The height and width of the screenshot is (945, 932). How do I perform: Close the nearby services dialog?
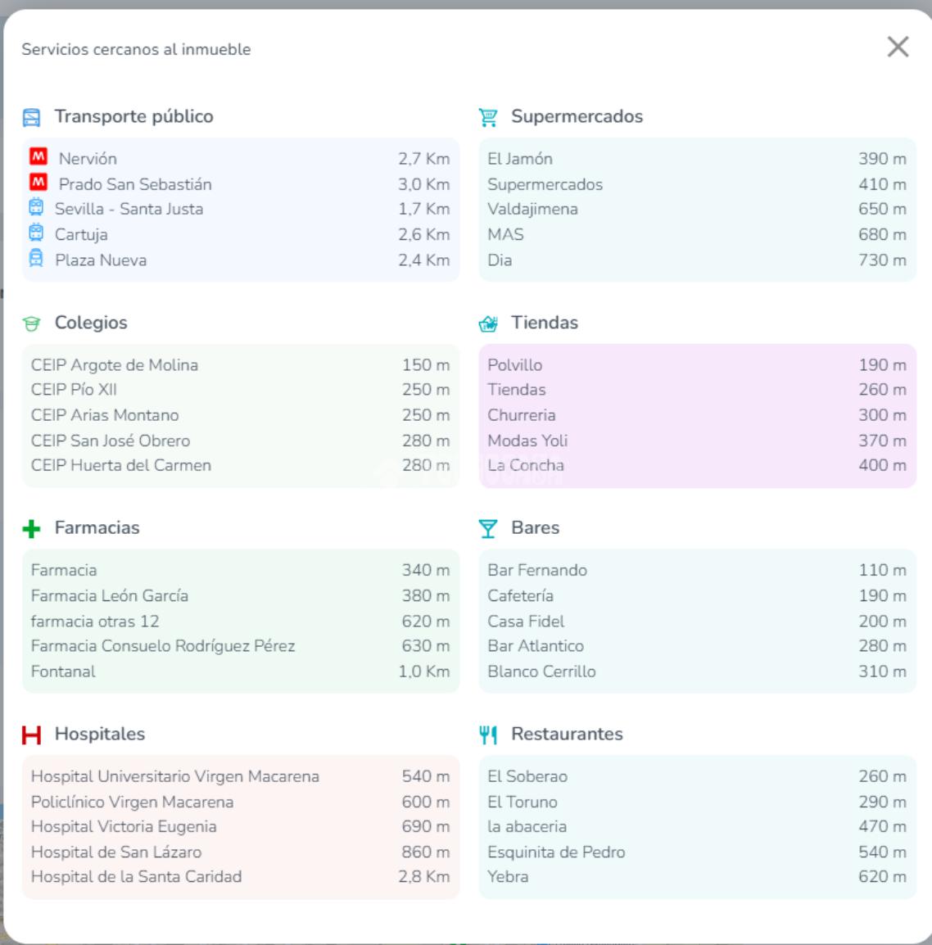pos(898,47)
